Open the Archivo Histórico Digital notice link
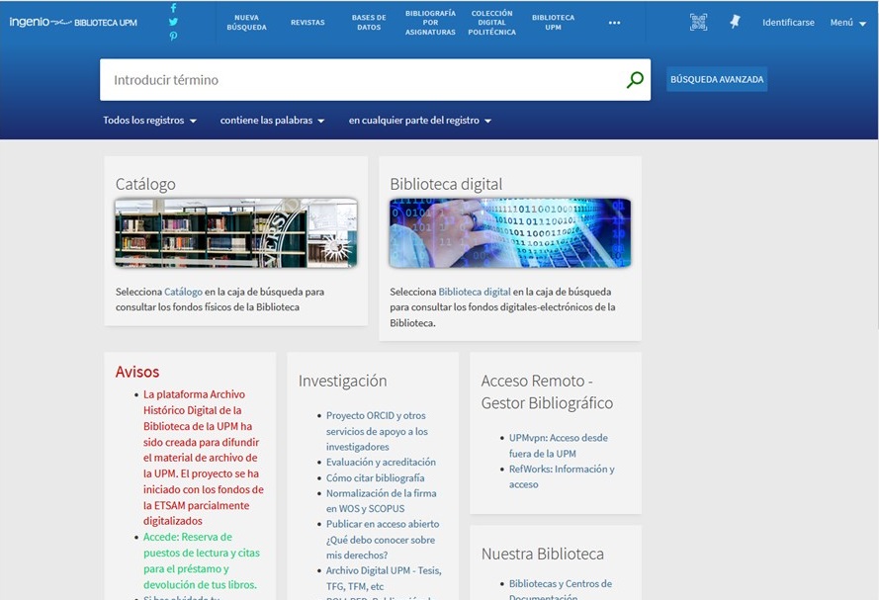 click(204, 458)
